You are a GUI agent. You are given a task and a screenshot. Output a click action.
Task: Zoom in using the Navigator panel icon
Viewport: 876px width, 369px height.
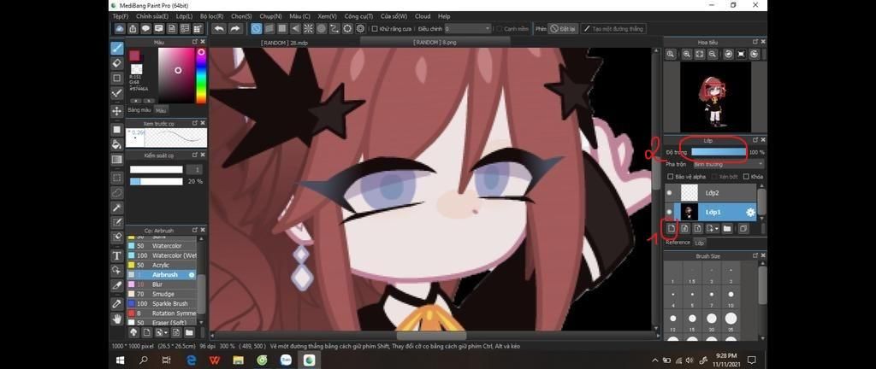point(687,54)
